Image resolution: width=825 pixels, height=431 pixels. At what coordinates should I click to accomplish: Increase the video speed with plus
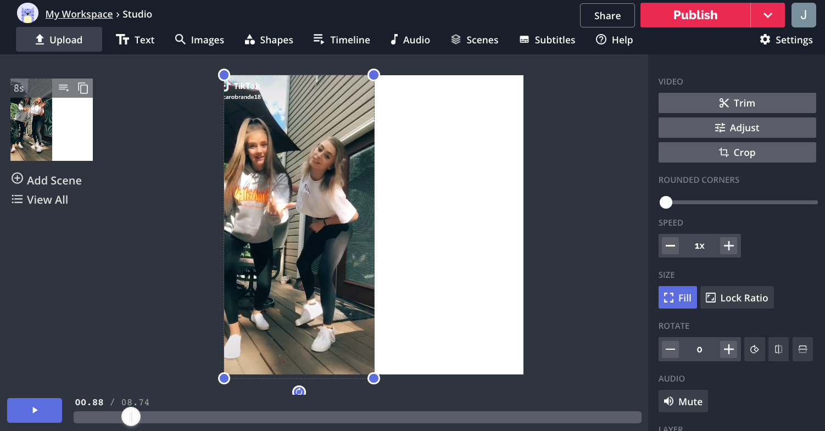tap(728, 245)
